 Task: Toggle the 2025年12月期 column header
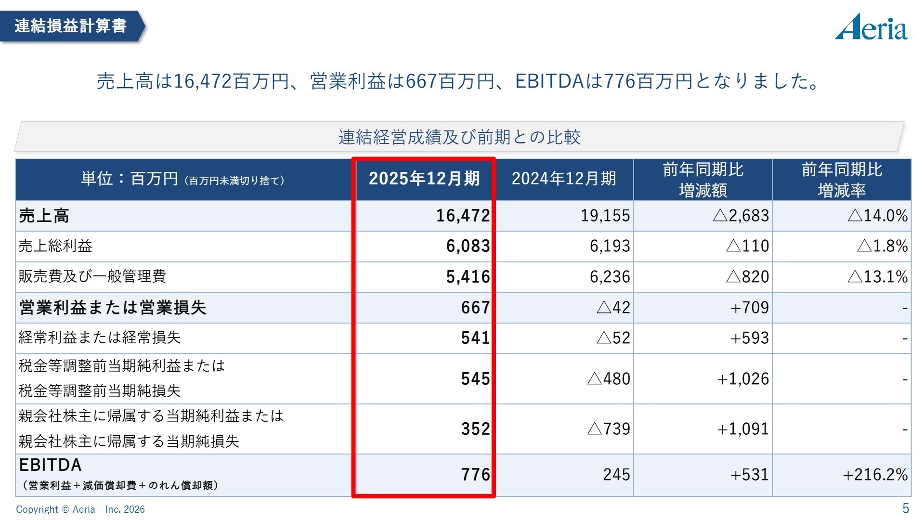click(x=424, y=179)
